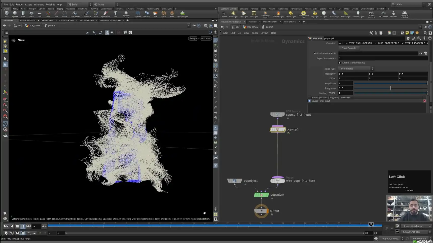The height and width of the screenshot is (243, 433).
Task: Add a Point Light from the shelf
Action: 233,14
